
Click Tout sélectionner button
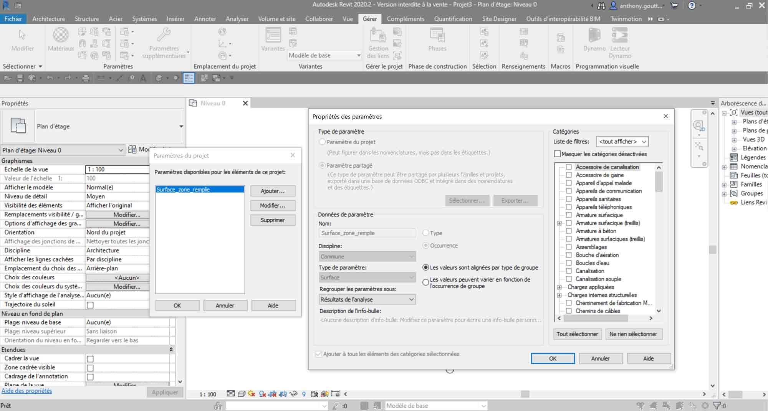(577, 334)
